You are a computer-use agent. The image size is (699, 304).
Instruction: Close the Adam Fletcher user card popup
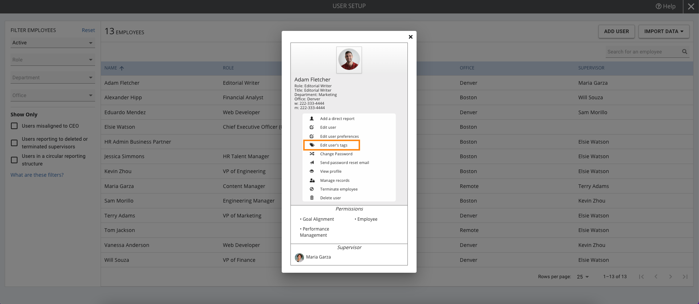click(411, 37)
